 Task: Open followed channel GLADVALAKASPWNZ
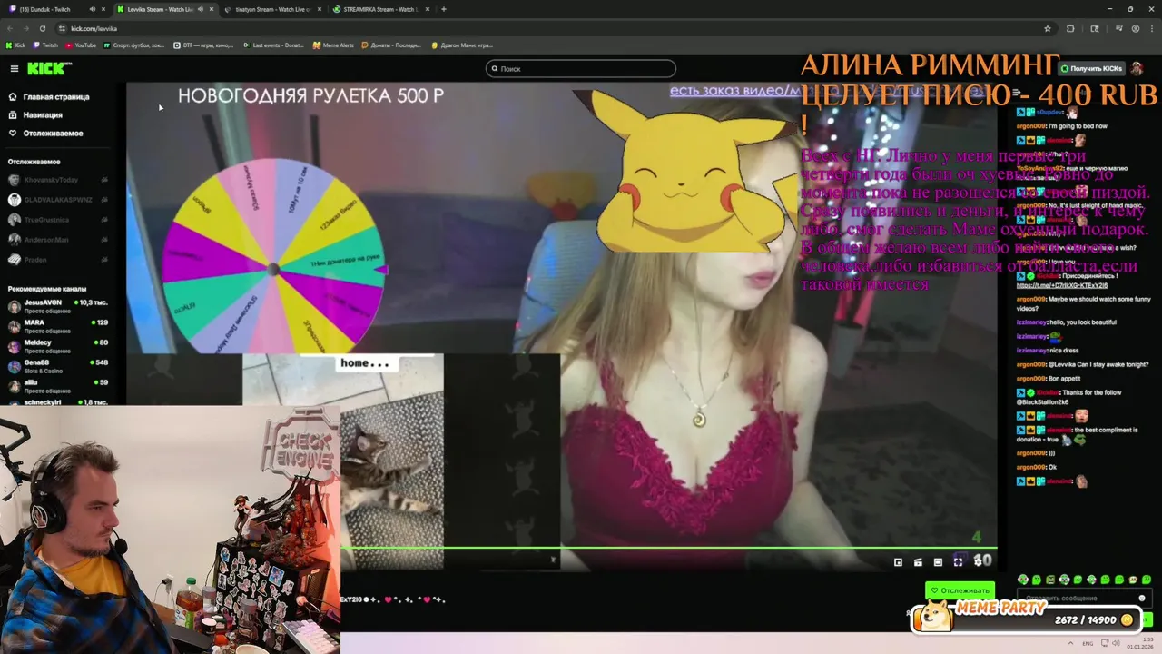coord(58,200)
